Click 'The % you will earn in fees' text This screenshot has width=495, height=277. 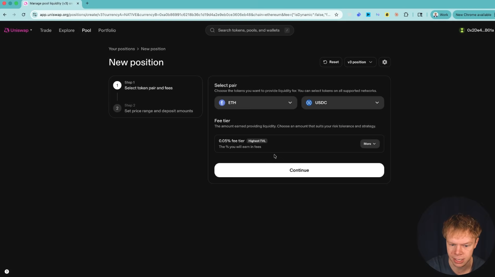click(240, 147)
